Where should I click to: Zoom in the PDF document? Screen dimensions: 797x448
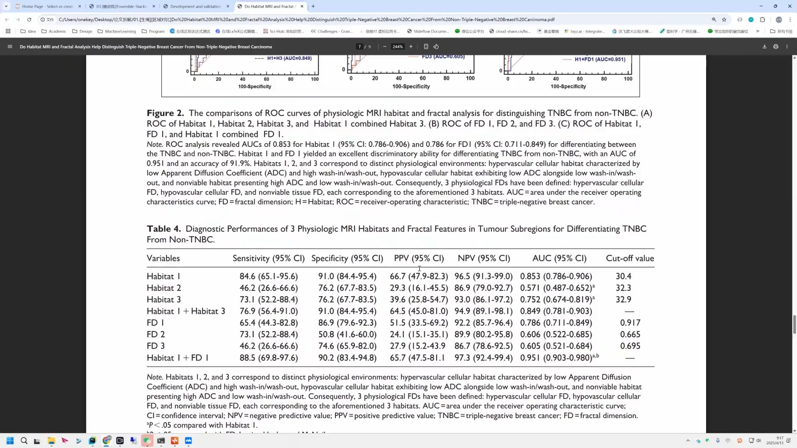click(x=411, y=46)
